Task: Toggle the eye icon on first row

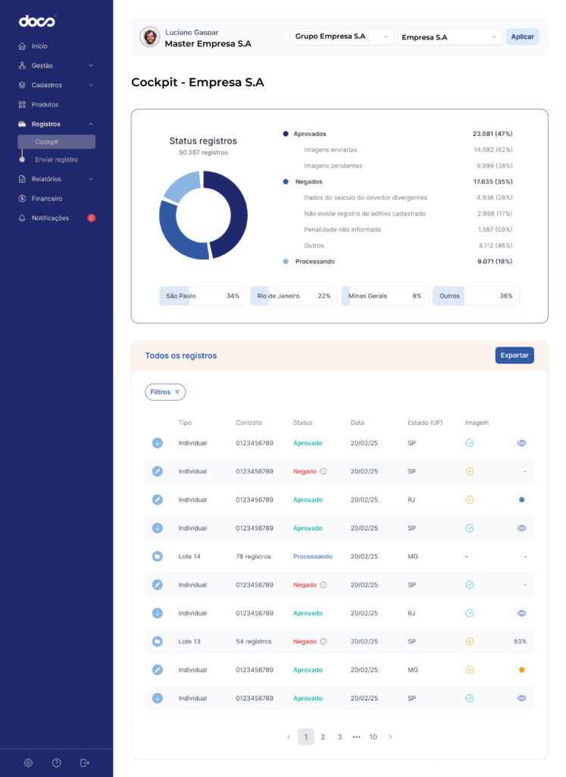Action: [x=521, y=443]
